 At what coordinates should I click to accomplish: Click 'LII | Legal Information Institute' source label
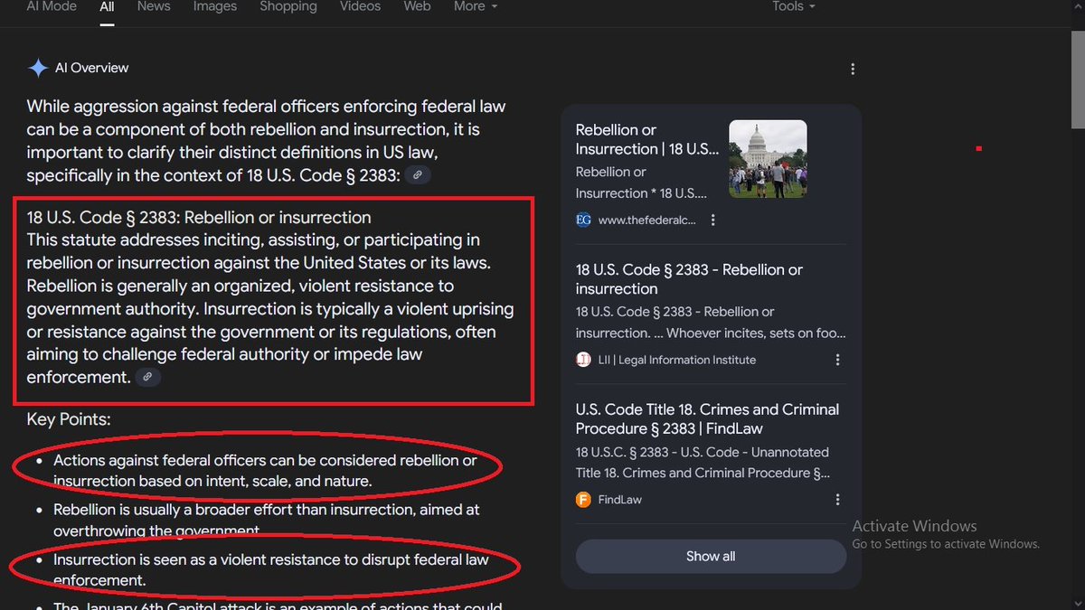coord(677,360)
